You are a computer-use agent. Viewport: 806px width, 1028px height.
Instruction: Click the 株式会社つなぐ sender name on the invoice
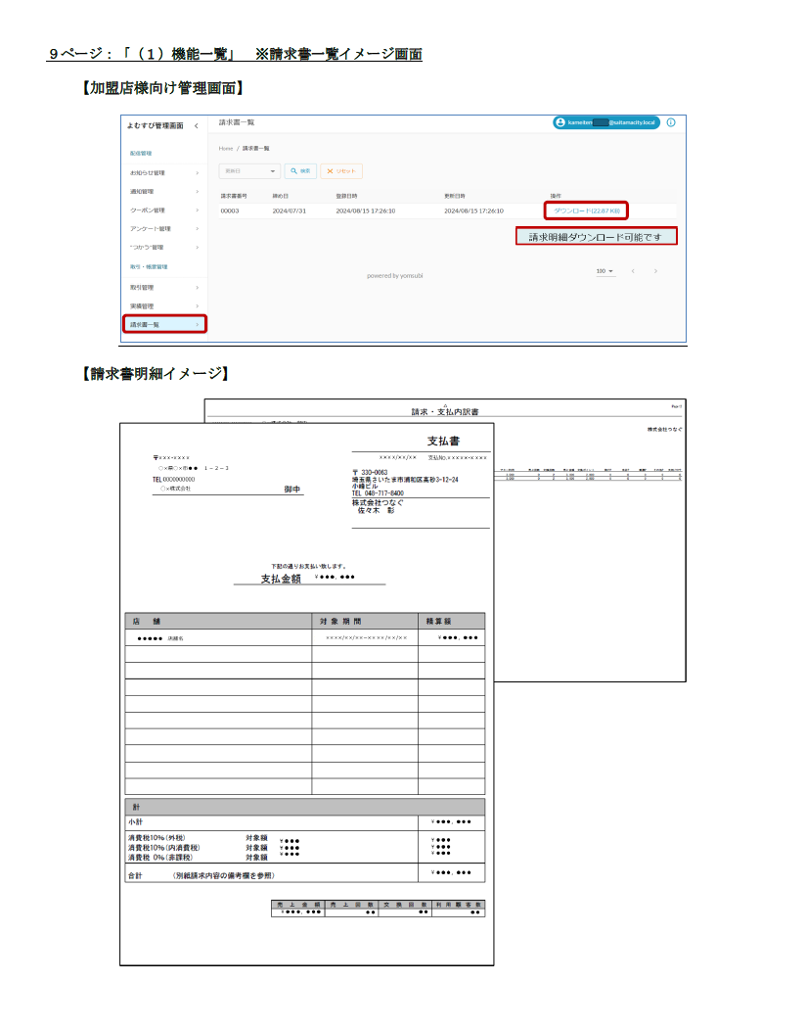(x=378, y=503)
